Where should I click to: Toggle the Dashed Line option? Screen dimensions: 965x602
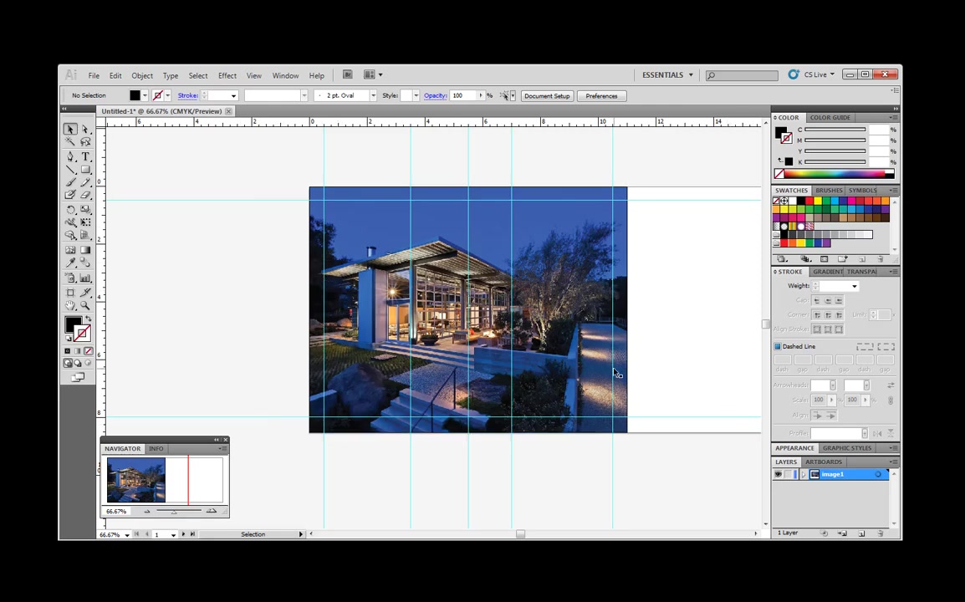[x=779, y=346]
